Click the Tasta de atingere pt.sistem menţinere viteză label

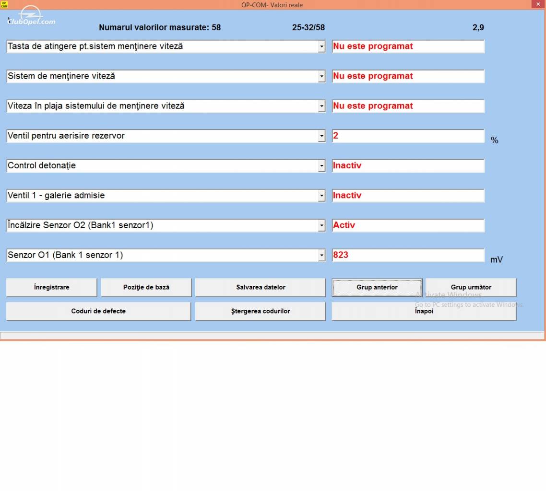(x=95, y=47)
